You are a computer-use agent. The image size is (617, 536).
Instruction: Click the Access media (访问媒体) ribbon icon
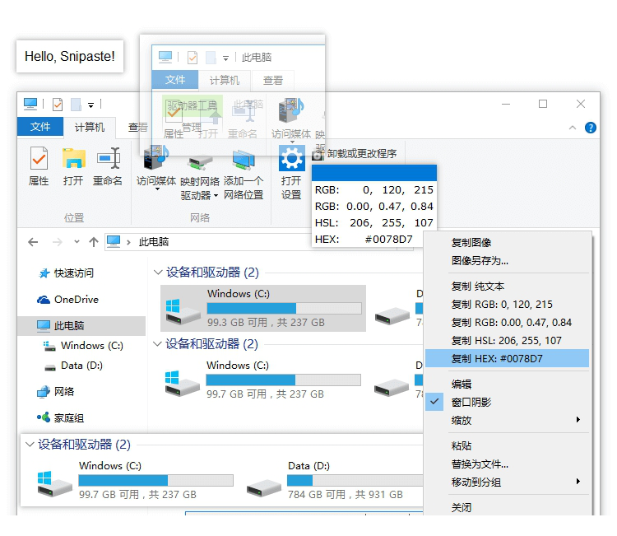[x=155, y=159]
